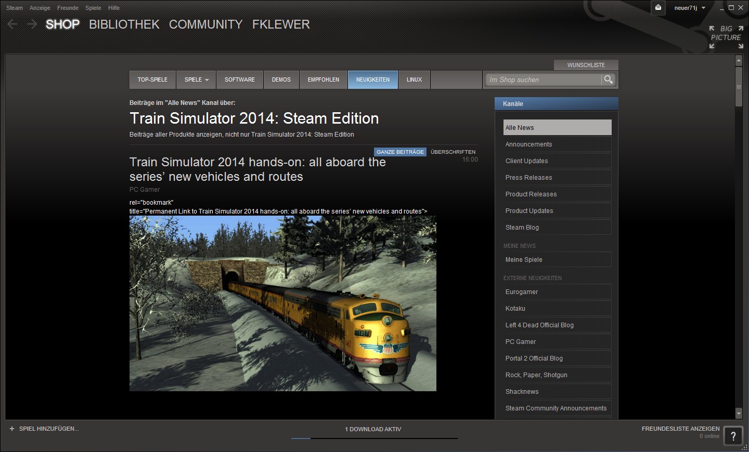749x452 pixels.
Task: Show posts for all products link
Action: (242, 135)
